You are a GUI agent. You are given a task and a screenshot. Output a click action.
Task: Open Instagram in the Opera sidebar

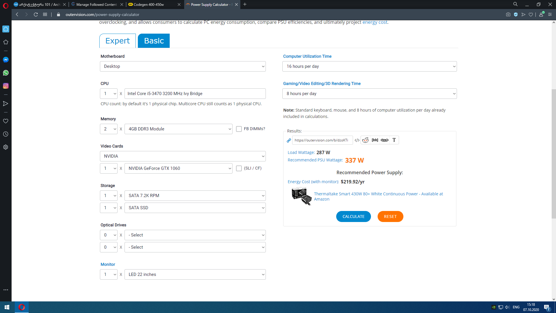pyautogui.click(x=6, y=86)
